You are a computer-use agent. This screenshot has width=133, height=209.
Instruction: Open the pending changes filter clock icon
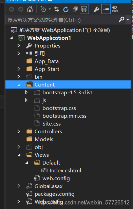coord(43,9)
